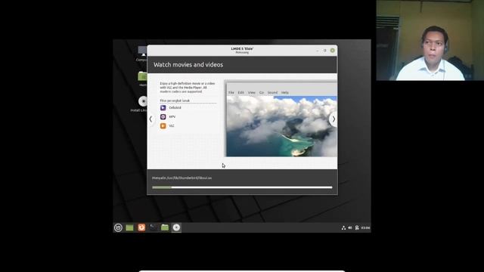Open the clock in the taskbar
Screen dimensions: 484x272
365,228
